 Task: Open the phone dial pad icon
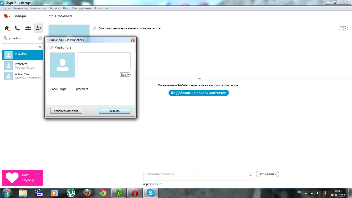coord(17,28)
